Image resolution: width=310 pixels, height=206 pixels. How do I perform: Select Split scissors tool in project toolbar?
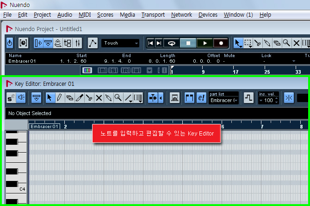pos(257,43)
